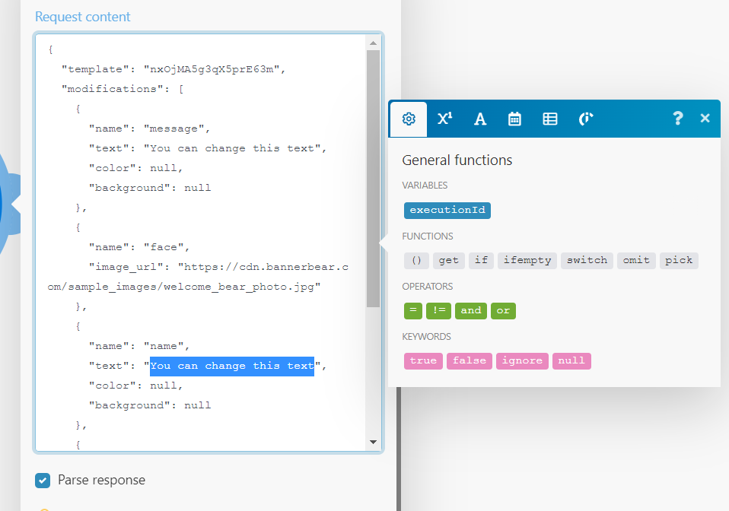Switch to Math functions tab
729x511 pixels.
coord(445,119)
